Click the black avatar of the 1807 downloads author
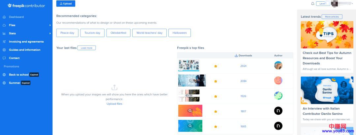 pyautogui.click(x=278, y=111)
